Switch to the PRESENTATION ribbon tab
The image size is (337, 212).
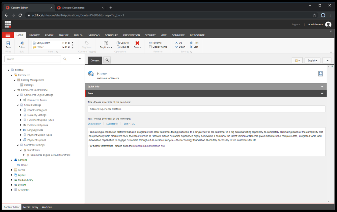point(131,35)
